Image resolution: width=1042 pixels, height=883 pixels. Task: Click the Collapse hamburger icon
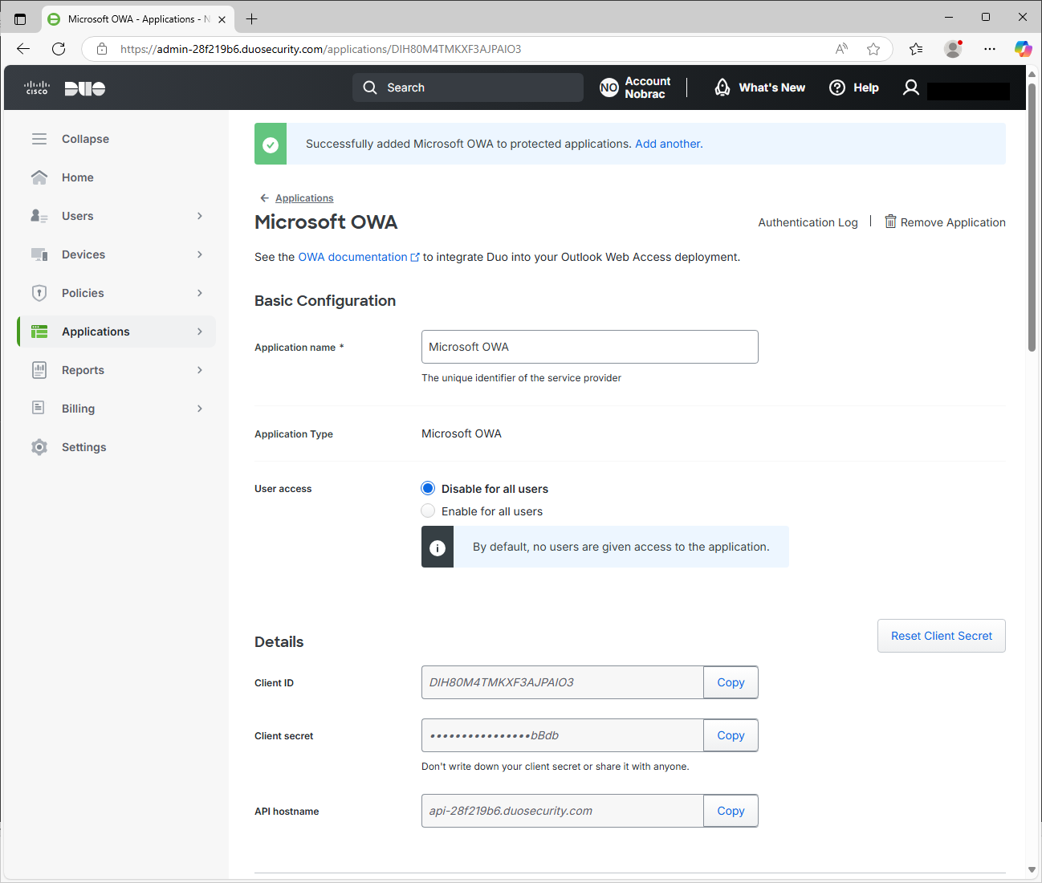39,139
